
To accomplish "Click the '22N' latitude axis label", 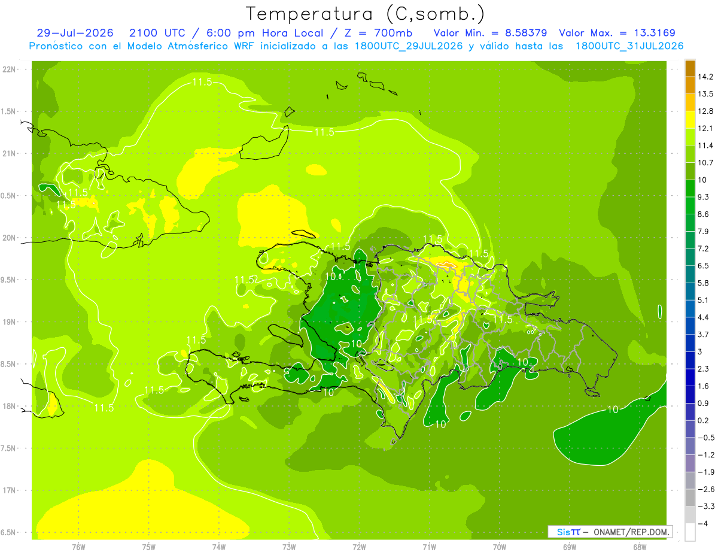I will pyautogui.click(x=10, y=69).
